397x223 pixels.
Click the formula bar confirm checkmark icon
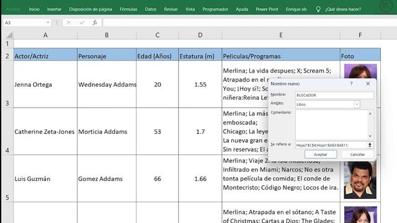82,22
